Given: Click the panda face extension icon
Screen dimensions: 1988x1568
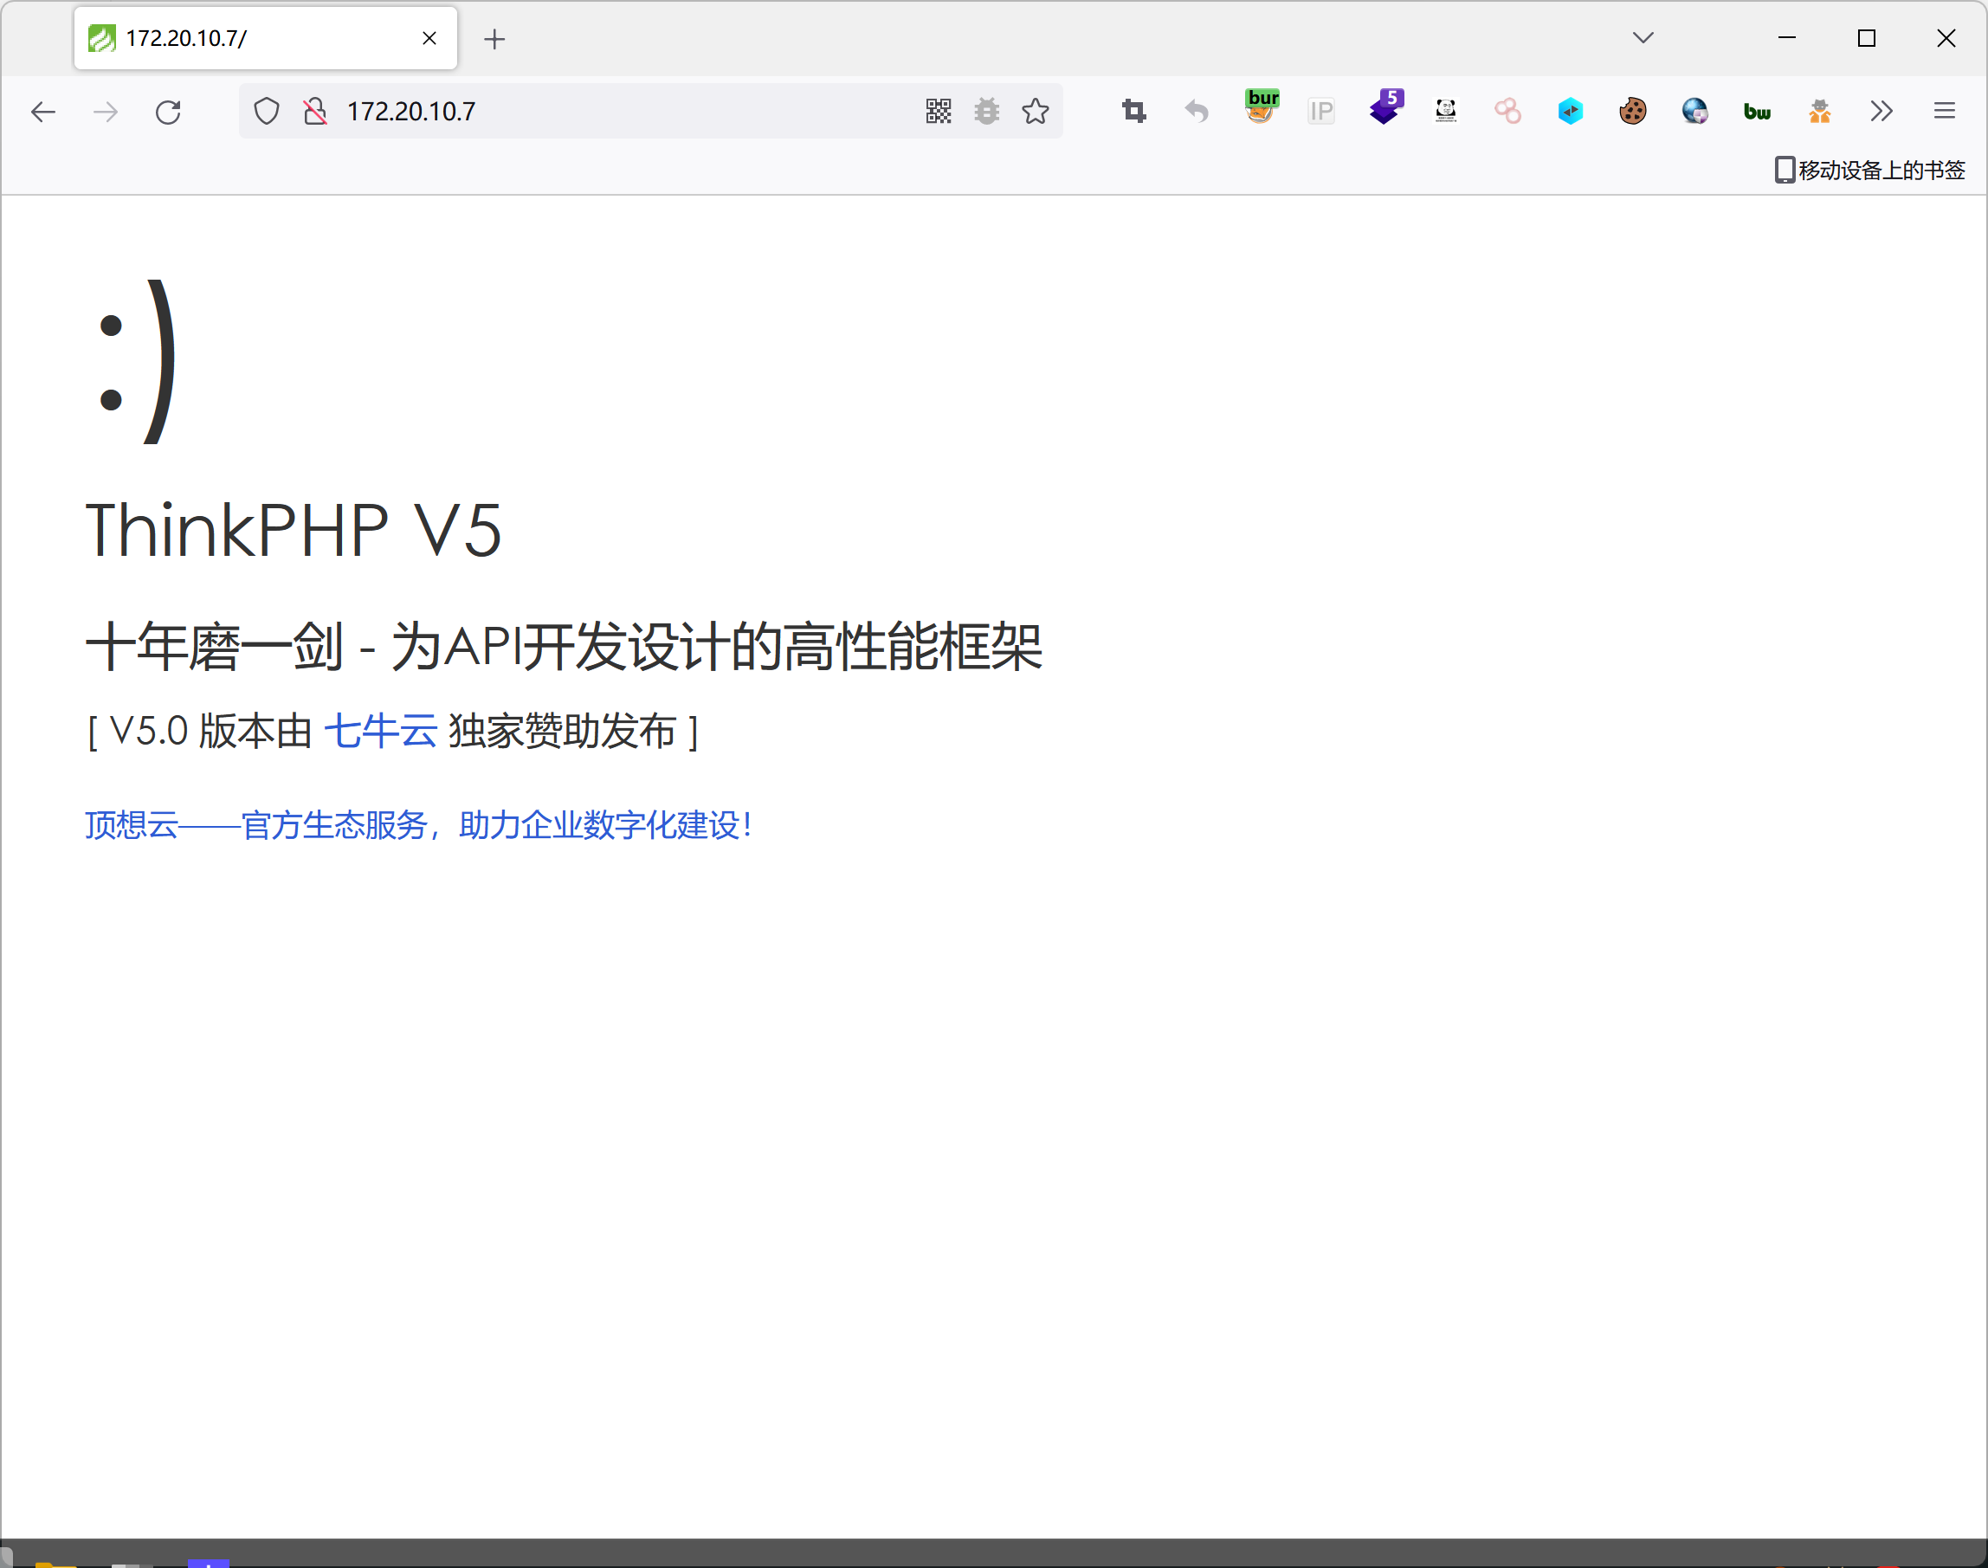Looking at the screenshot, I should click(1446, 111).
